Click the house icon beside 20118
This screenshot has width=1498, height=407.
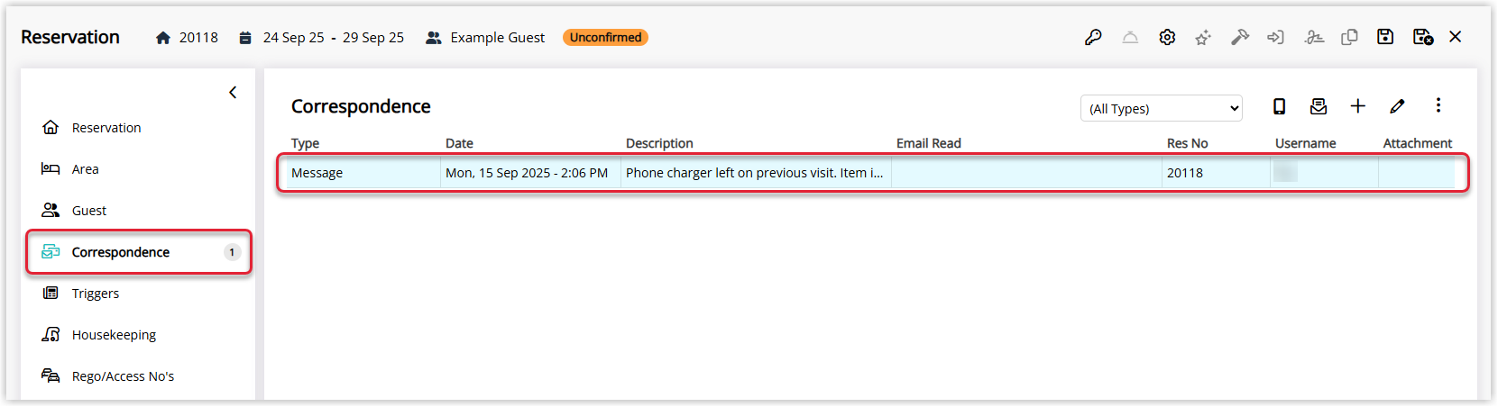pyautogui.click(x=163, y=38)
